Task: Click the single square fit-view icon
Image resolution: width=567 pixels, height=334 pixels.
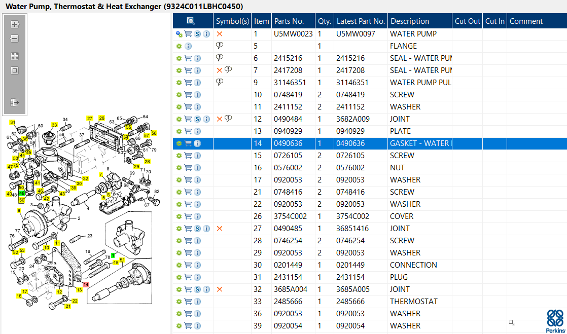Action: coord(15,70)
